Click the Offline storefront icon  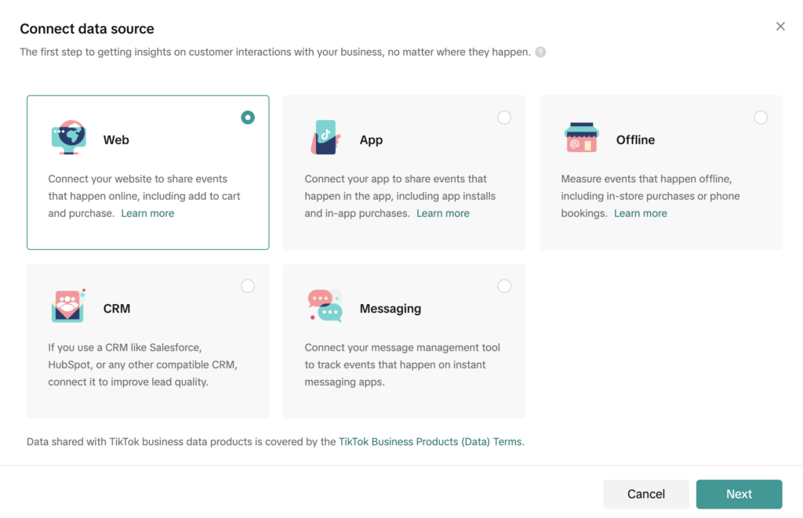[x=581, y=137]
